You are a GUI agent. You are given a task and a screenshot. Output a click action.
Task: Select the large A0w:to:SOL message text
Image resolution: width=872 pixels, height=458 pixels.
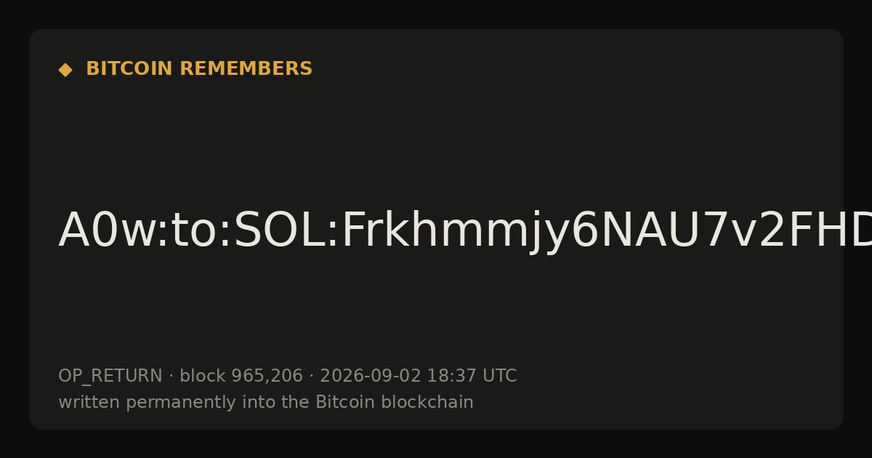coord(465,231)
